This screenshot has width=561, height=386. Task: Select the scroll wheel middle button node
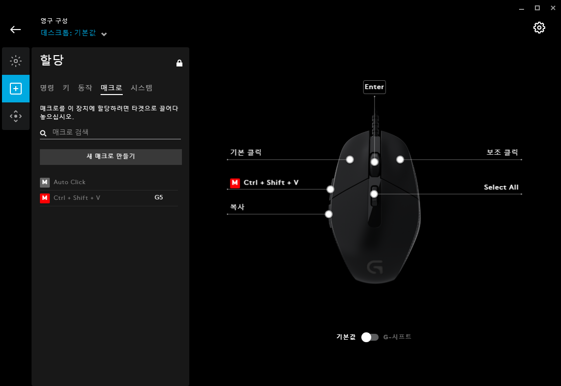click(x=375, y=162)
